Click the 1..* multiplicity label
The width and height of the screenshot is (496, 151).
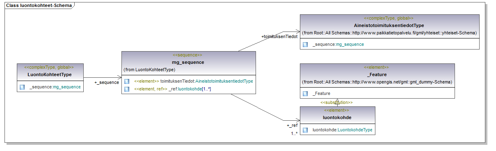point(294,133)
